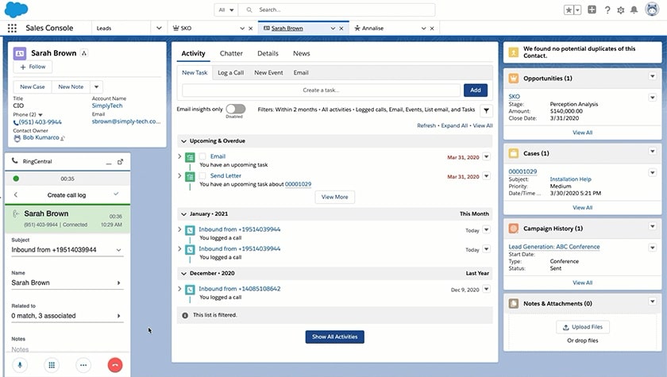Click the New Case button
Image resolution: width=667 pixels, height=377 pixels.
(x=33, y=87)
